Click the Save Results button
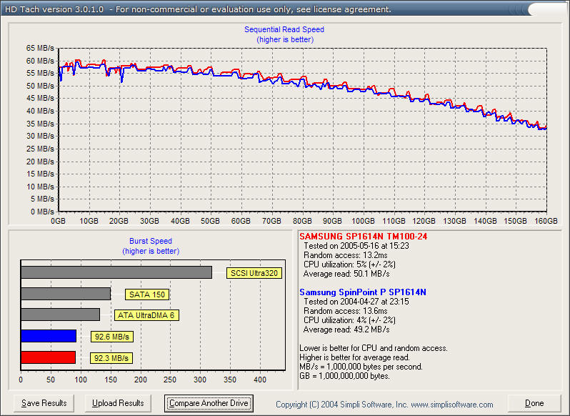570x416 pixels. click(44, 403)
